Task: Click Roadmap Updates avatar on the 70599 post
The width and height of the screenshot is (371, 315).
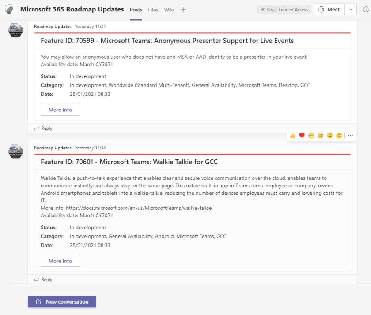Action: click(15, 30)
